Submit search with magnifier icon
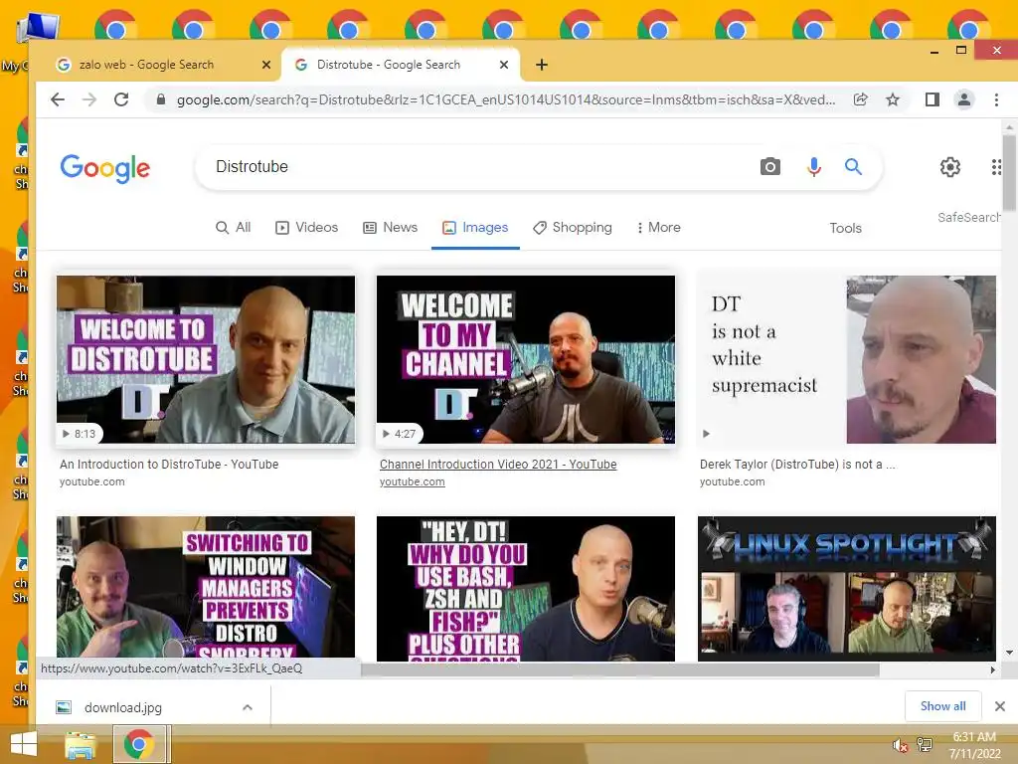This screenshot has width=1018, height=764. (853, 167)
